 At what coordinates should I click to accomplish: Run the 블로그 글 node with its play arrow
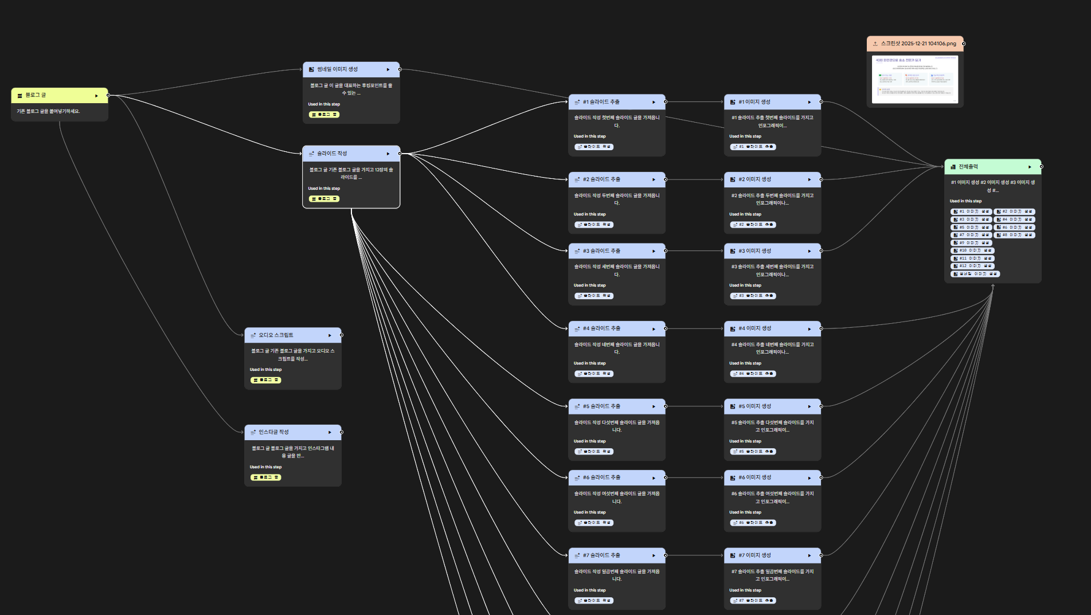[96, 96]
